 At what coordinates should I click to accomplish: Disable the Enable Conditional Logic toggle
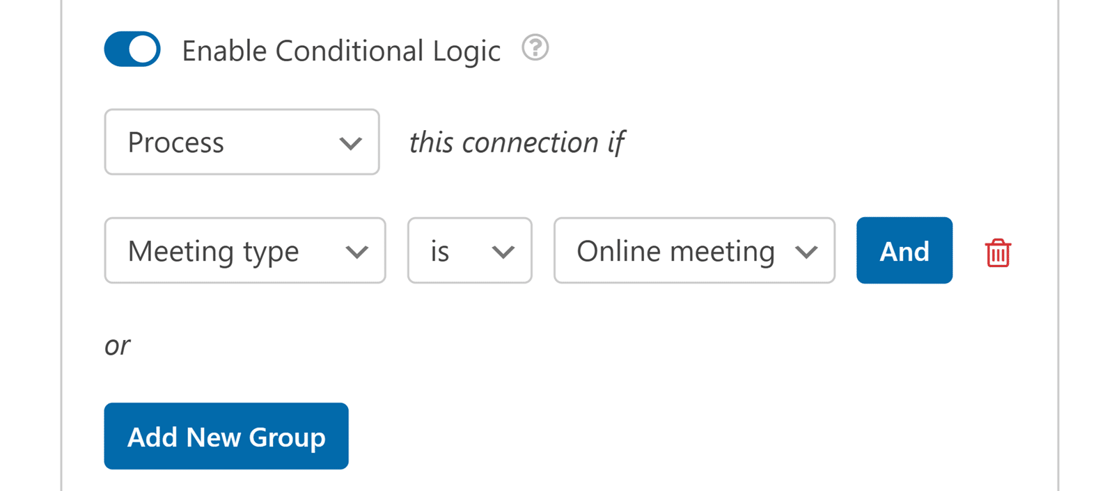[132, 49]
